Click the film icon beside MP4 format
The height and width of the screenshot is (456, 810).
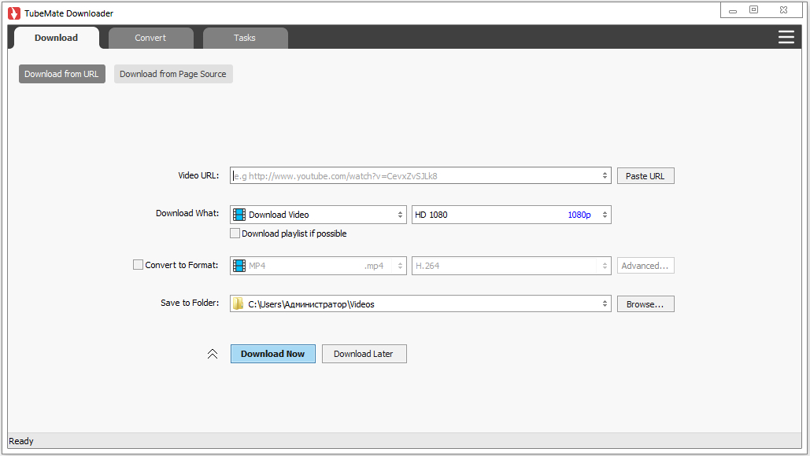click(x=239, y=266)
